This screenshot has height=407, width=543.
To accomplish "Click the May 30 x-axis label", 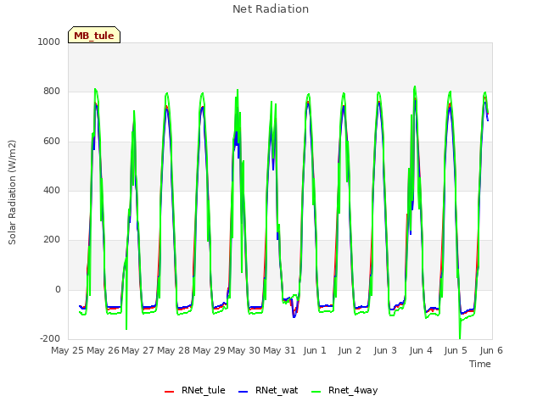I will pos(244,350).
